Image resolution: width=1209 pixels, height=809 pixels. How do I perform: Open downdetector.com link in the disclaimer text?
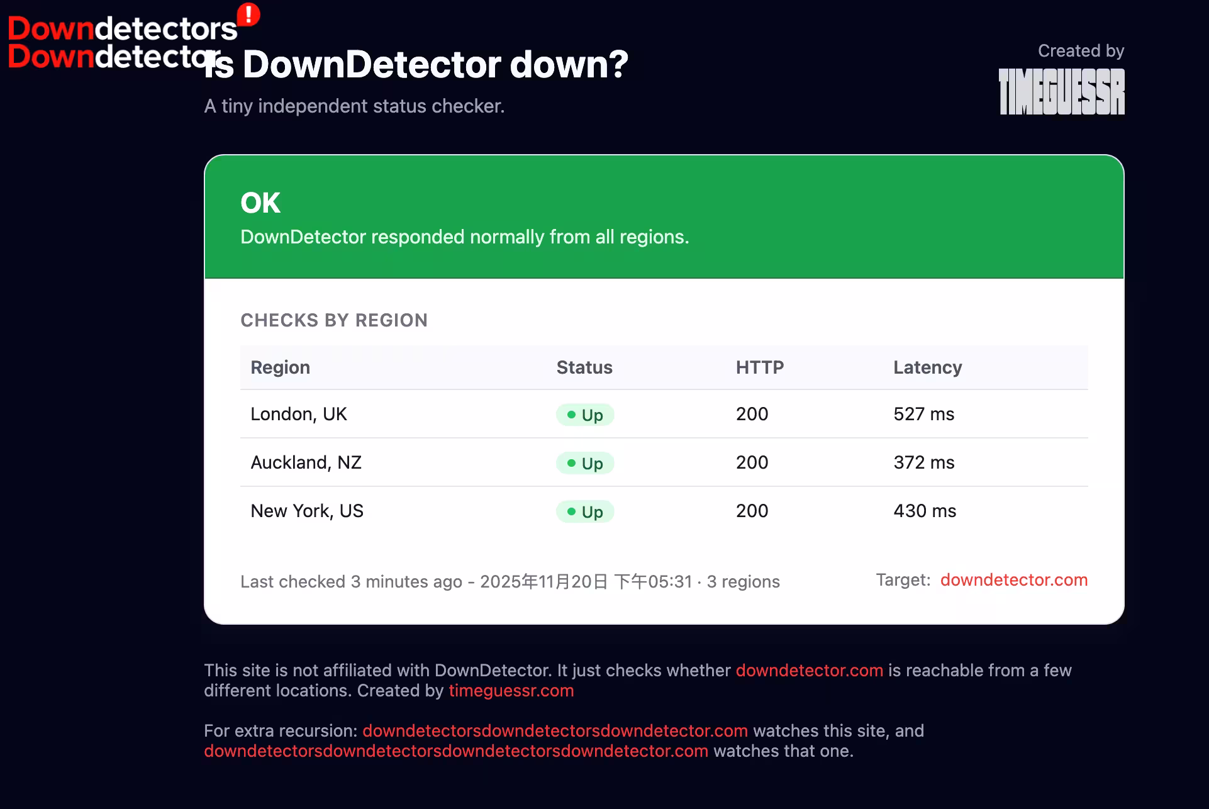click(809, 671)
